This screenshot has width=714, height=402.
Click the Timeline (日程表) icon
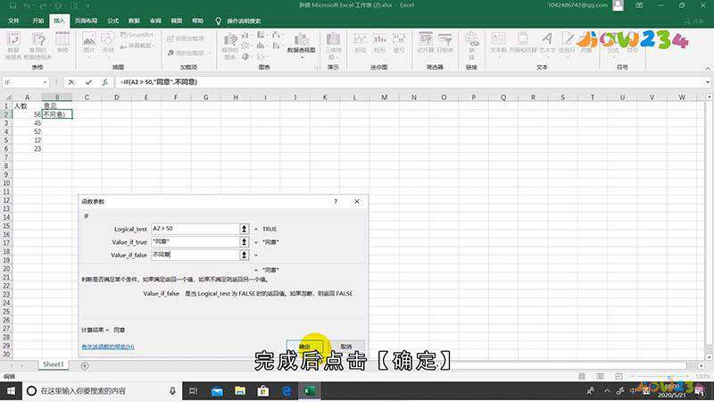[x=444, y=43]
